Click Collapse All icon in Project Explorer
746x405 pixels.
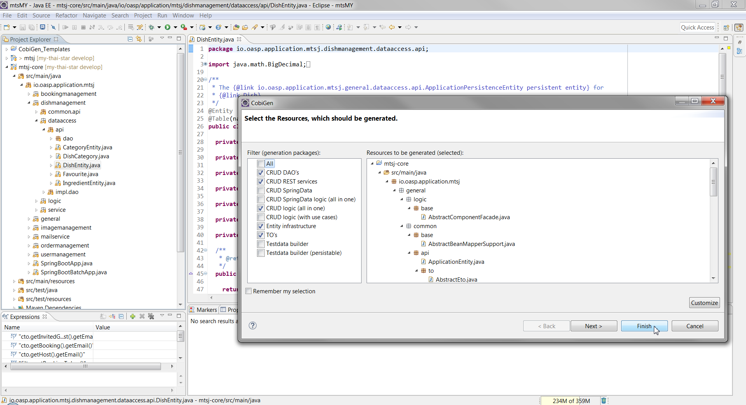130,39
